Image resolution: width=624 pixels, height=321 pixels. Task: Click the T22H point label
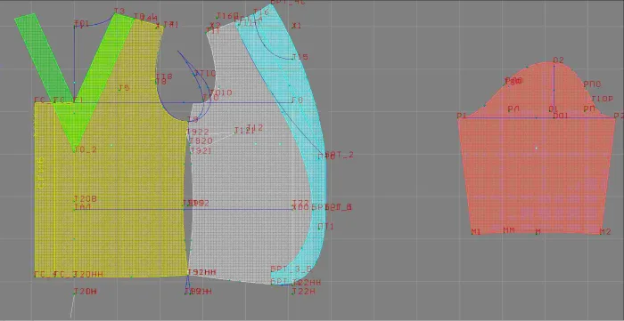[x=304, y=292]
